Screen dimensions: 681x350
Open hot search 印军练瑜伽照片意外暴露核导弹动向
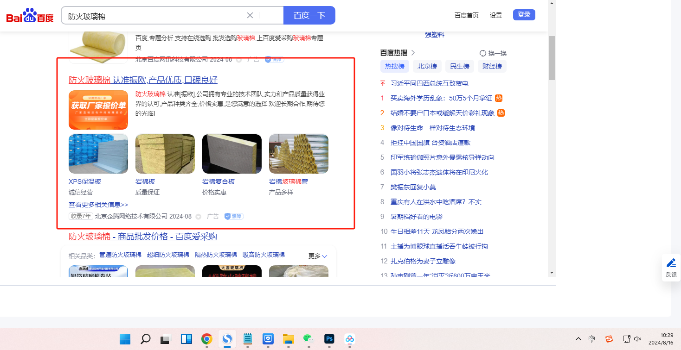(x=443, y=157)
